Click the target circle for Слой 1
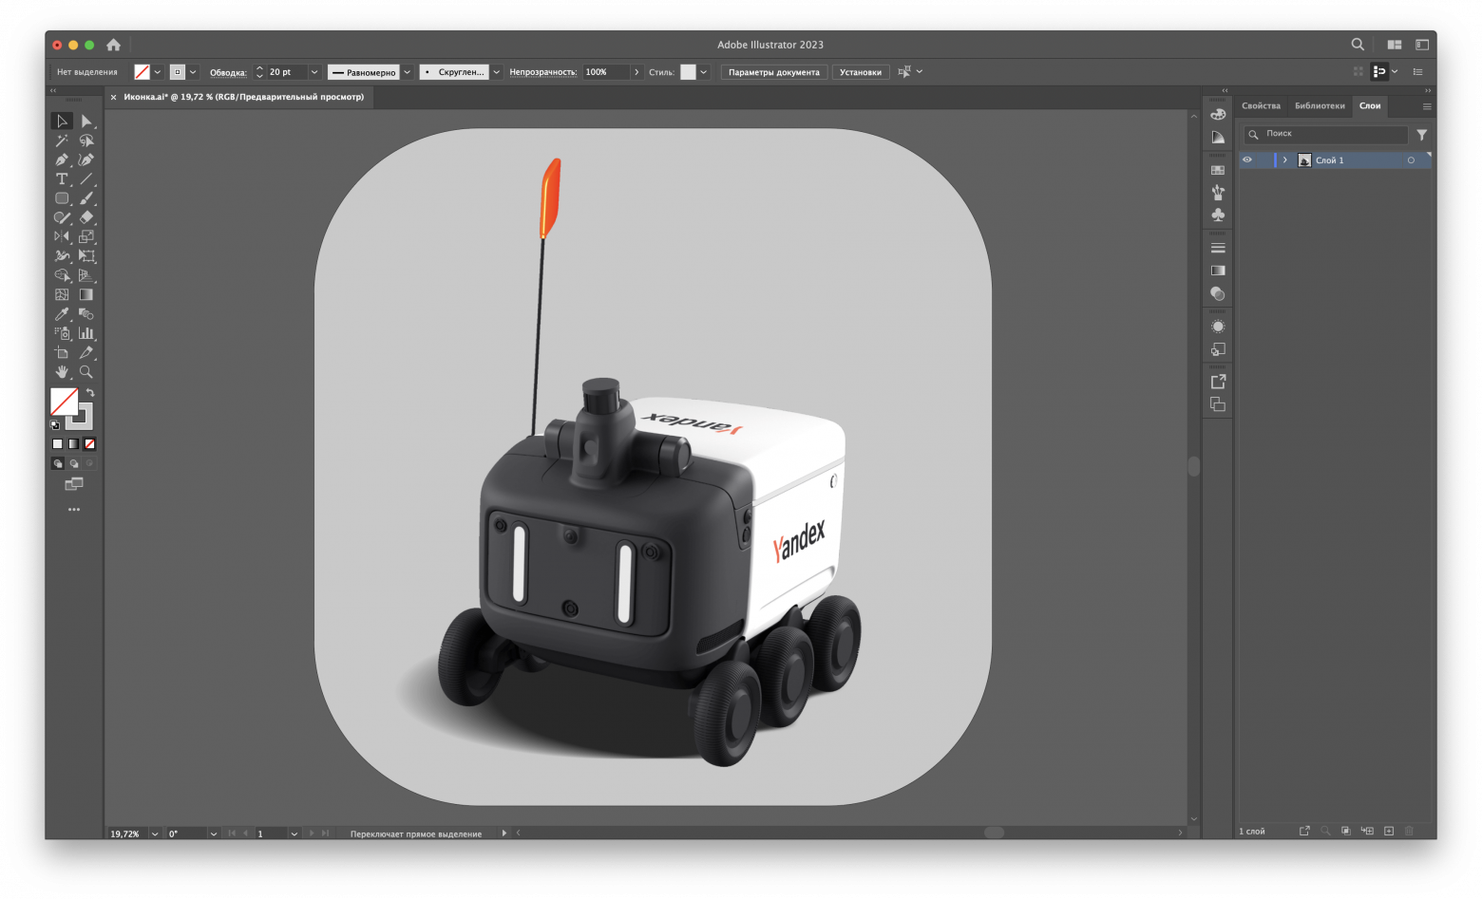Viewport: 1482px width, 899px height. pyautogui.click(x=1411, y=160)
